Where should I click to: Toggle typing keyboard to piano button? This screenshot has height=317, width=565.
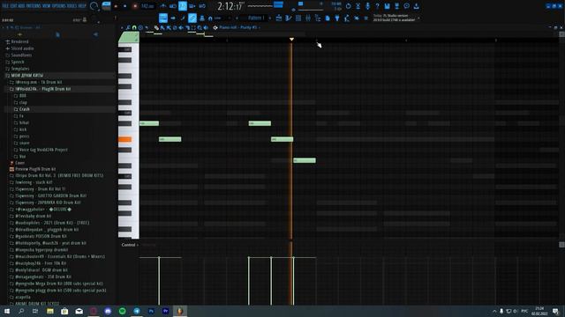162,18
